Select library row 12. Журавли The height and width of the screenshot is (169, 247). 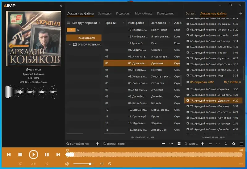click(141, 123)
